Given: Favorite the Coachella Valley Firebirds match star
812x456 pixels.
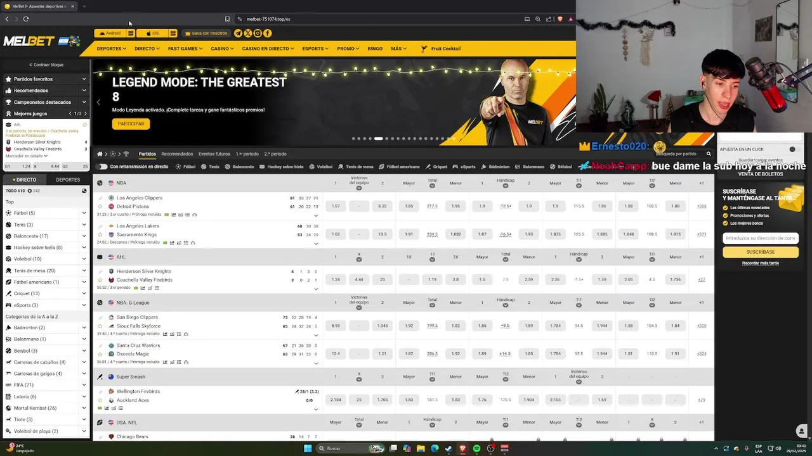Looking at the screenshot, I should 100,280.
